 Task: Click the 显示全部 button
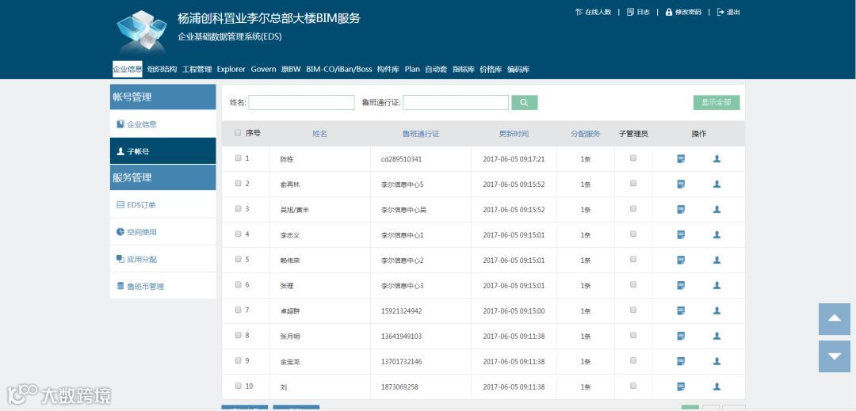click(717, 102)
